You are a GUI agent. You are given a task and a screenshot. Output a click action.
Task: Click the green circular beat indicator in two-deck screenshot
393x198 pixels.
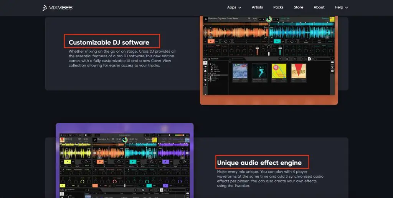click(x=269, y=19)
